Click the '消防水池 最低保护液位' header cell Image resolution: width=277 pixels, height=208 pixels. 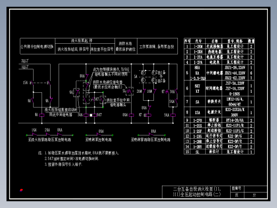[x=126, y=46]
